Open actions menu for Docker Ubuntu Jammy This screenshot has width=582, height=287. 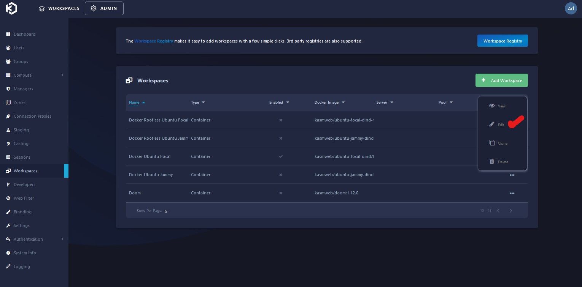pos(512,175)
